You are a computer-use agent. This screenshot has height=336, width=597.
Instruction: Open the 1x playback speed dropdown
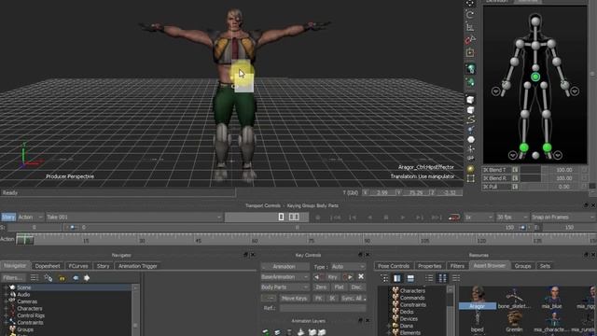[x=479, y=217]
